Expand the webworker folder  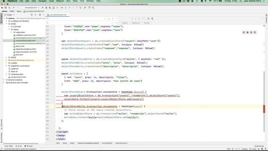[x=12, y=32]
